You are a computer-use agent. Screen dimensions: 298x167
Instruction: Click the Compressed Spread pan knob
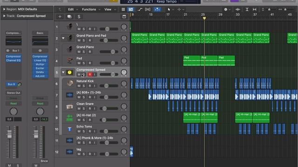pos(124,72)
